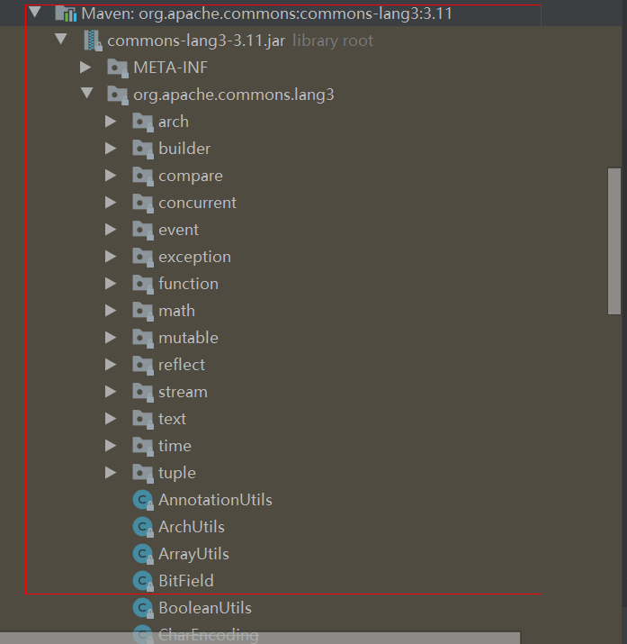Click the org.apache.commons.lang3 package icon
627x644 pixels.
coord(118,95)
